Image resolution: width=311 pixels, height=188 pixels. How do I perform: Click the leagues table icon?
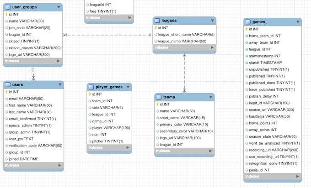[x=157, y=21]
